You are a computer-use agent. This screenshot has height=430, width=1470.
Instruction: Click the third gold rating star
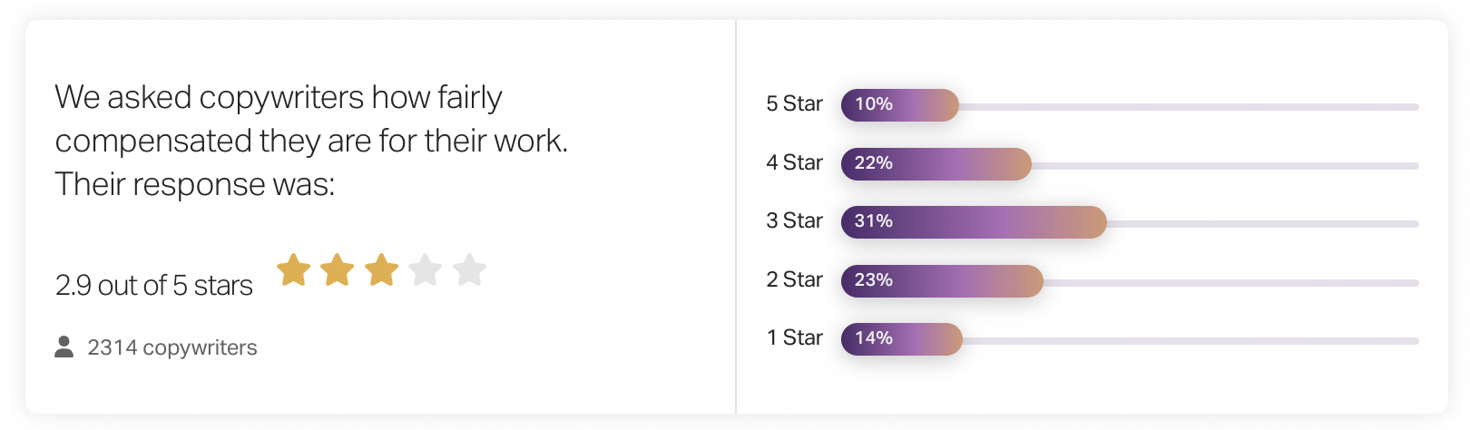click(381, 269)
